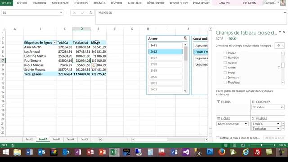This screenshot has height=162, width=288.
Task: Open the NomCommercial row field dropdown
Action: coord(246,124)
